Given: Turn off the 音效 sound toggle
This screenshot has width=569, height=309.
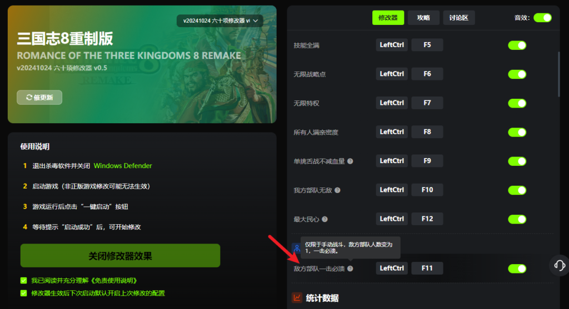Looking at the screenshot, I should (x=542, y=18).
